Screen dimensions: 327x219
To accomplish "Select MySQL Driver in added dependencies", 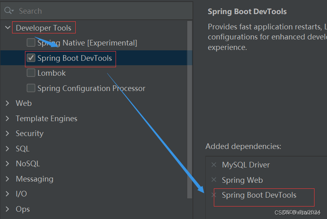I will coord(246,165).
